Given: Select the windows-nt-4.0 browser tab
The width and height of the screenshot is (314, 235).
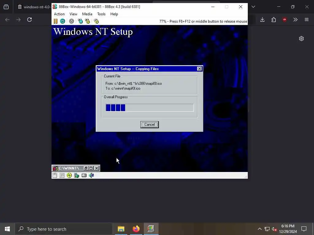Looking at the screenshot, I should [34, 7].
